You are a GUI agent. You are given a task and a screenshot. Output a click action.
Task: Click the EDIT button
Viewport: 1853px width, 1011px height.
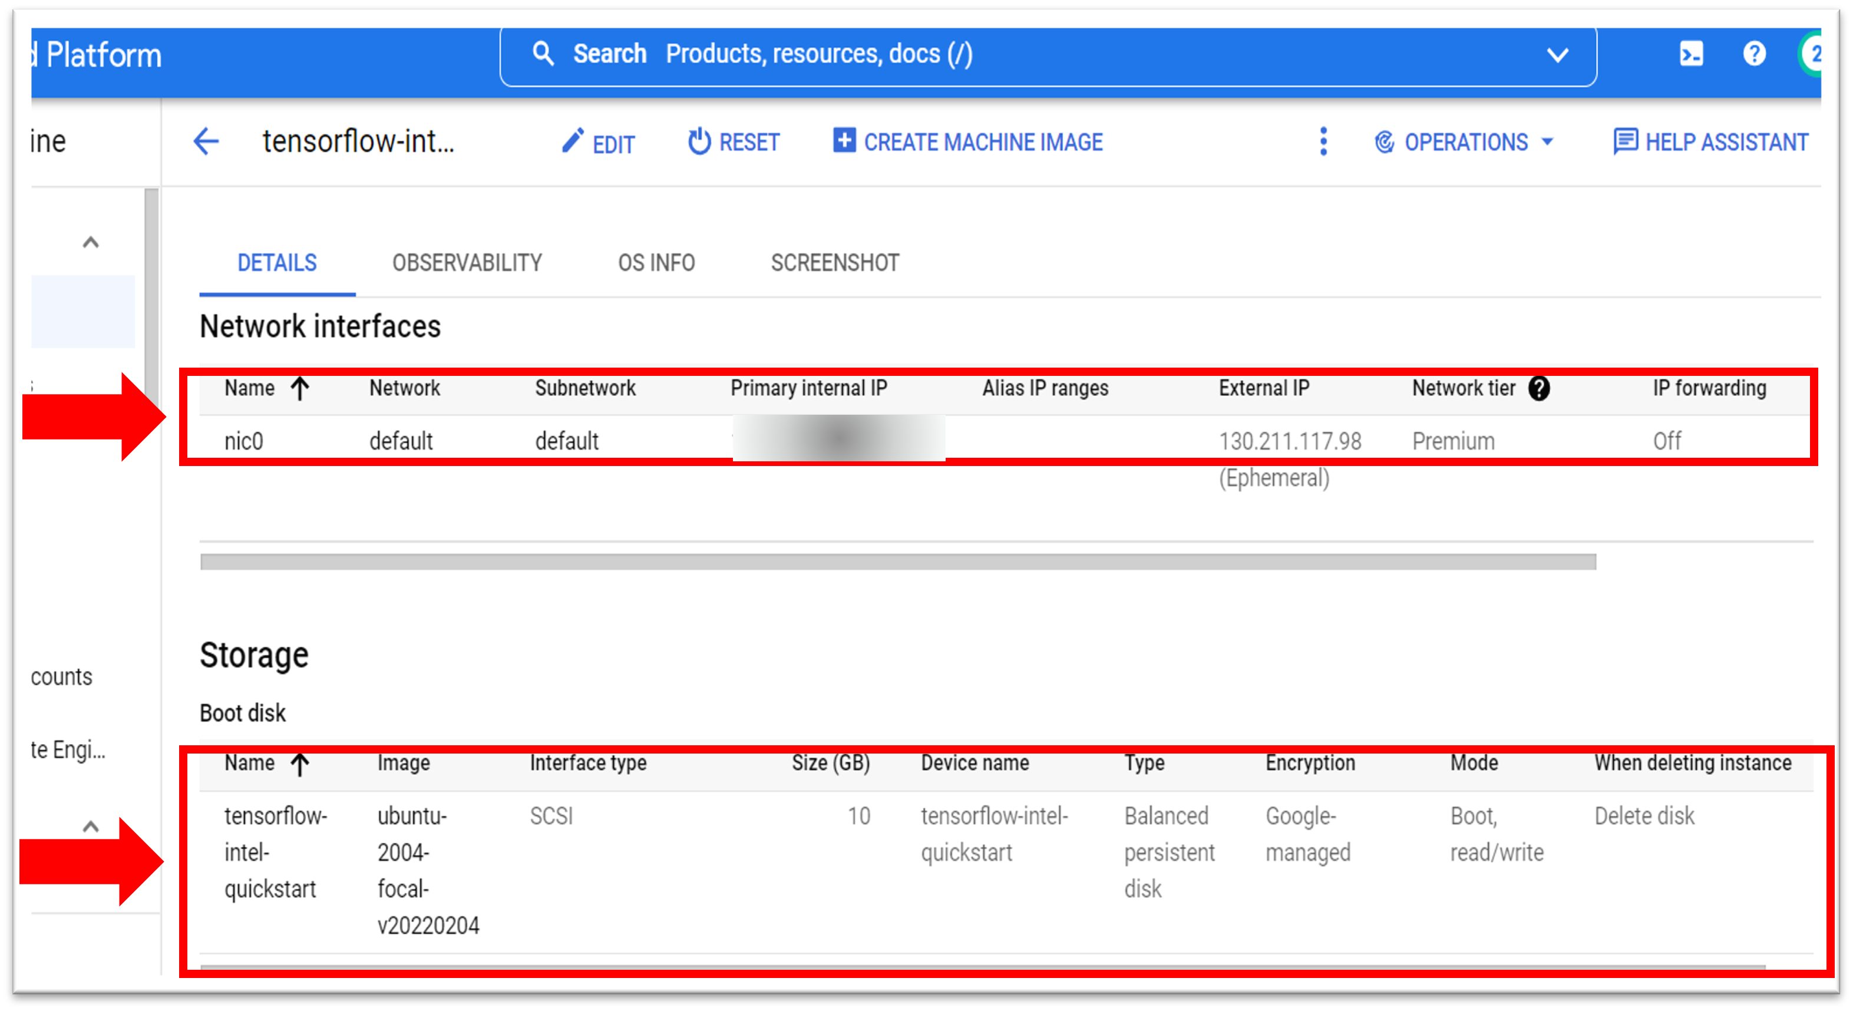pyautogui.click(x=599, y=143)
